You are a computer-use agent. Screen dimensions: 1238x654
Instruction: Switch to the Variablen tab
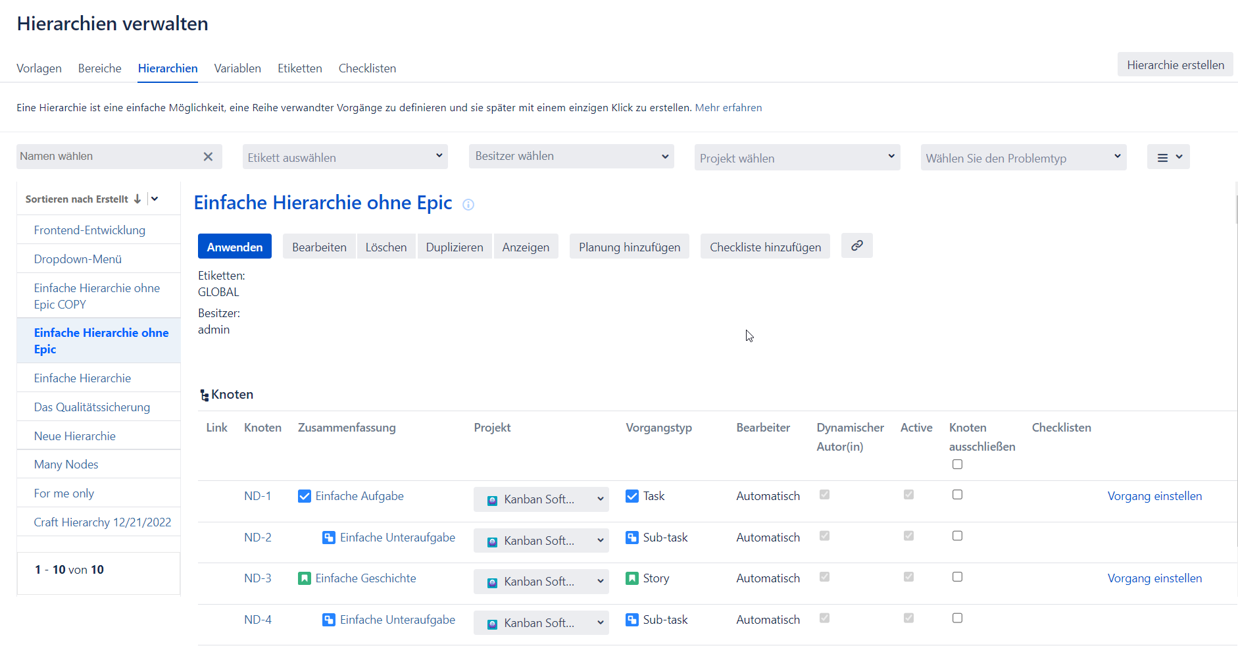tap(237, 68)
